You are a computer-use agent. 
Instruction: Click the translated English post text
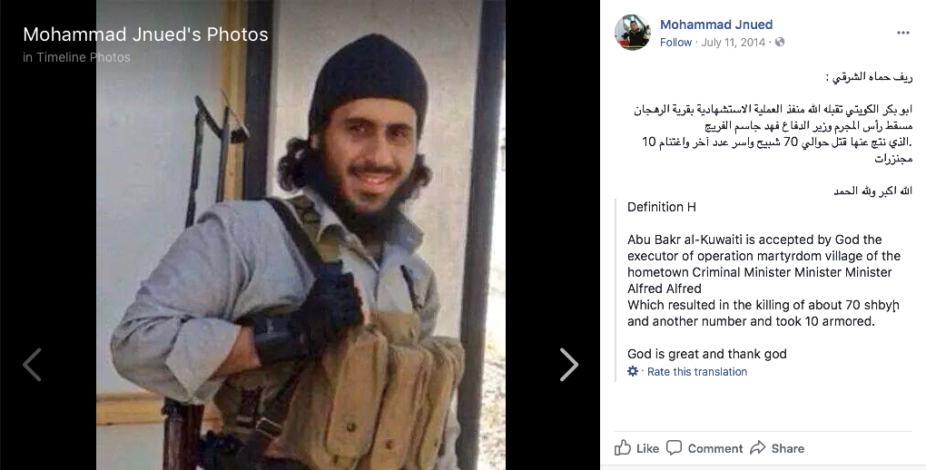click(x=763, y=280)
